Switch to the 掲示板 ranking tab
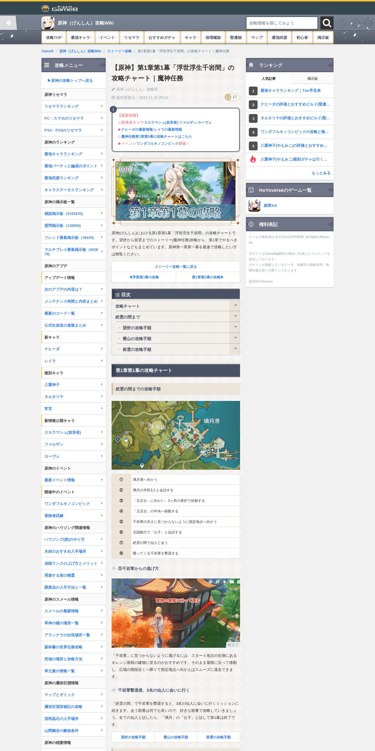This screenshot has width=375, height=751. [x=312, y=78]
